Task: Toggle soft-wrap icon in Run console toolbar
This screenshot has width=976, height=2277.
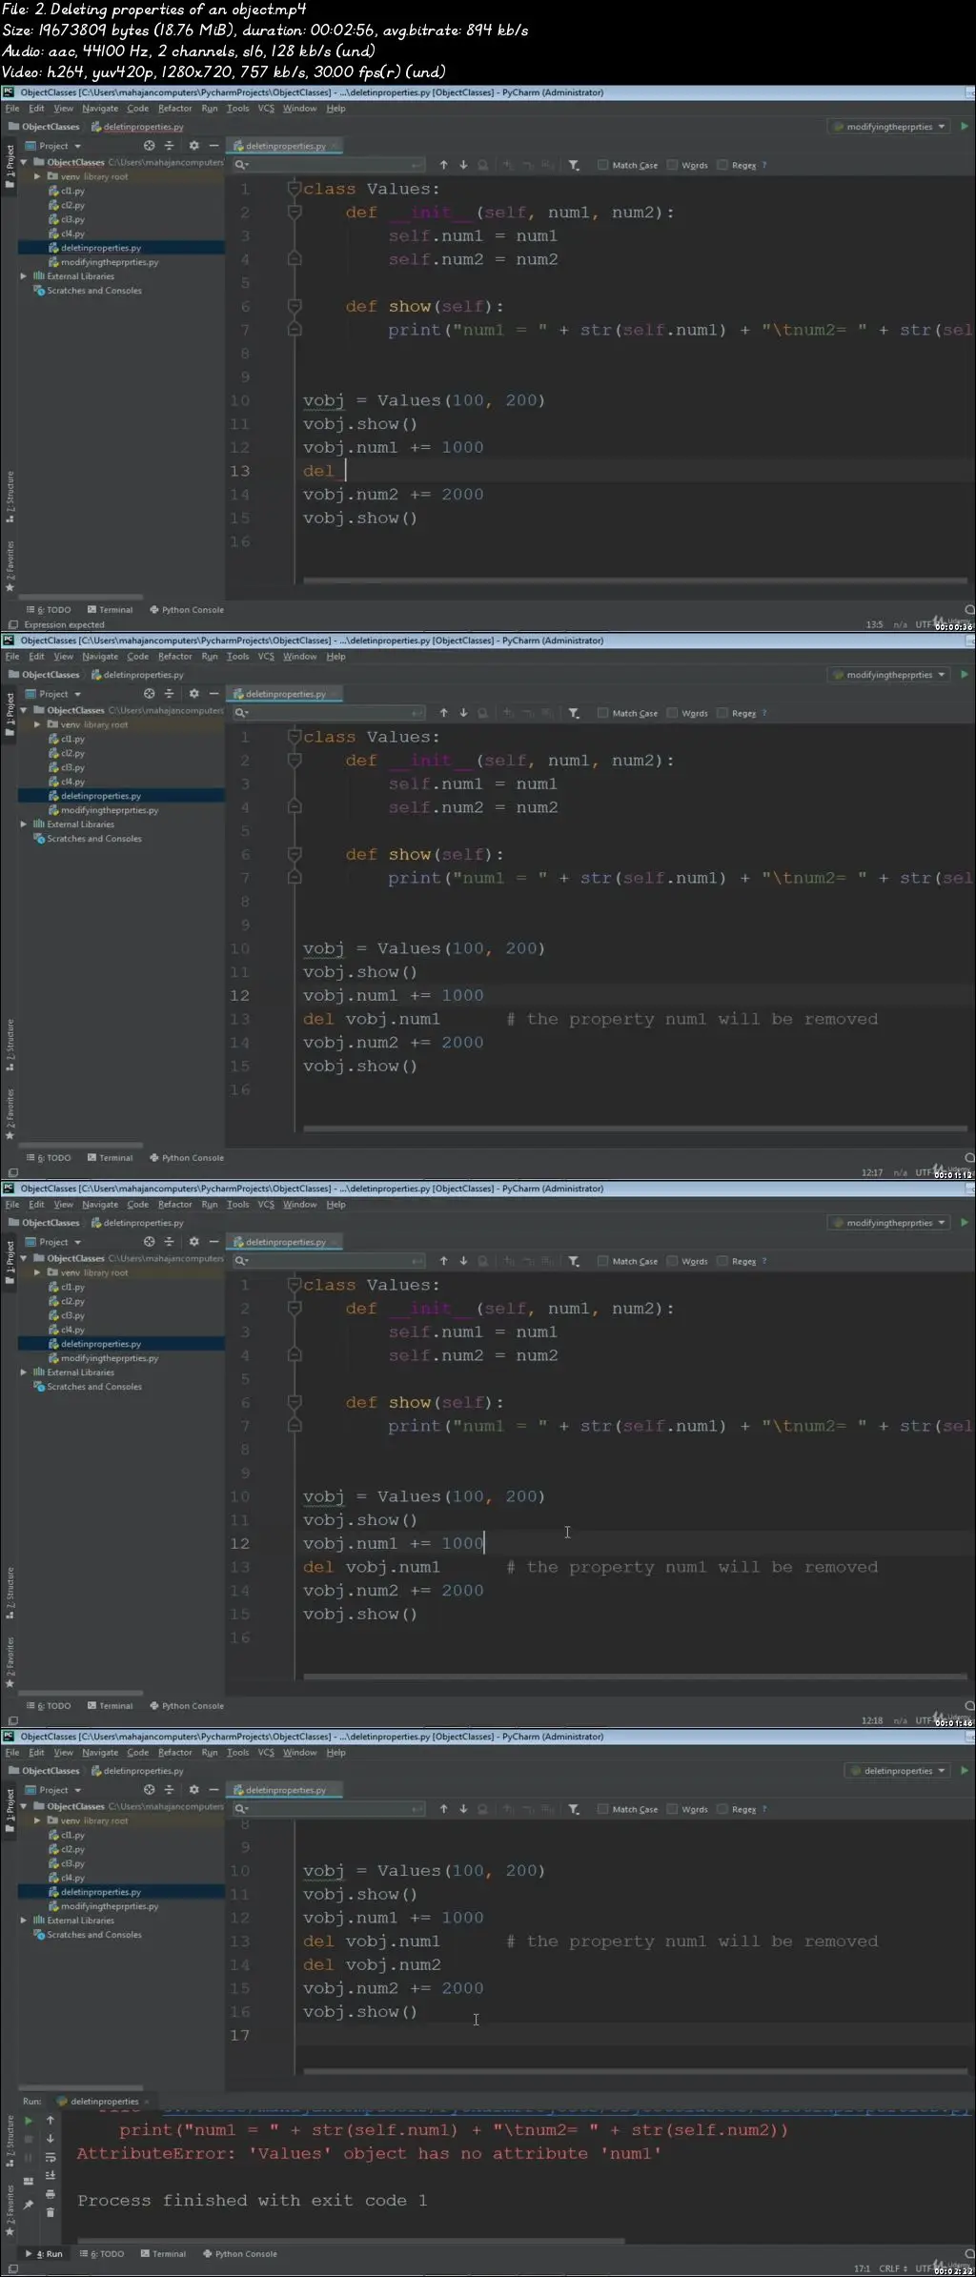Action: pos(51,2157)
